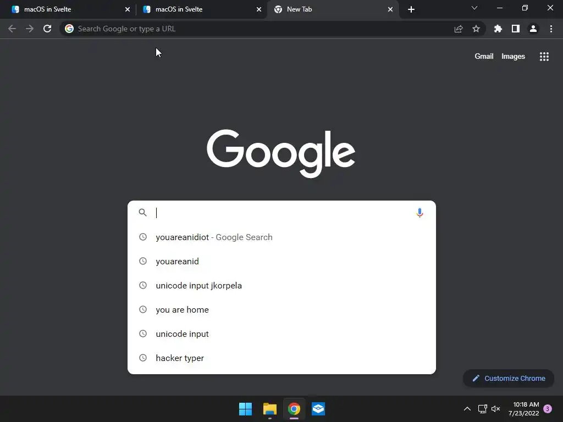563x422 pixels.
Task: Go forward using the browser forward arrow
Action: point(30,29)
